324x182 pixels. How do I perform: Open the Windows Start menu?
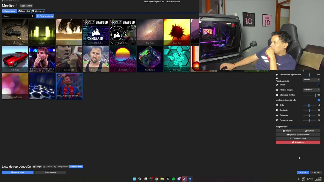tap(134, 179)
